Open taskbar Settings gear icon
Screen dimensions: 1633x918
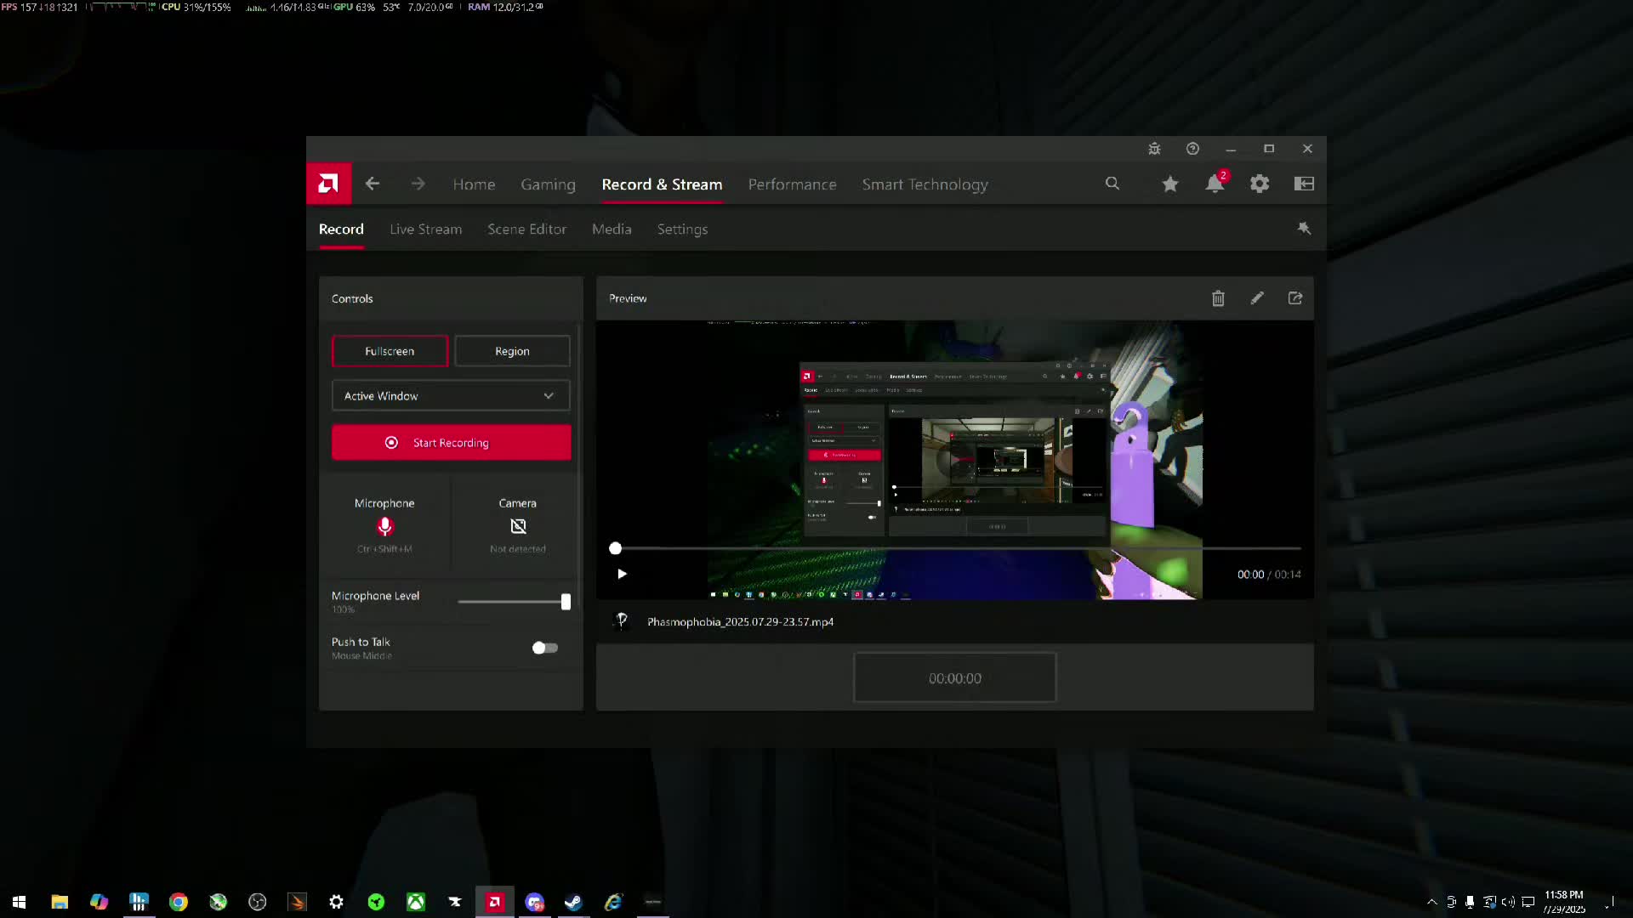[337, 902]
